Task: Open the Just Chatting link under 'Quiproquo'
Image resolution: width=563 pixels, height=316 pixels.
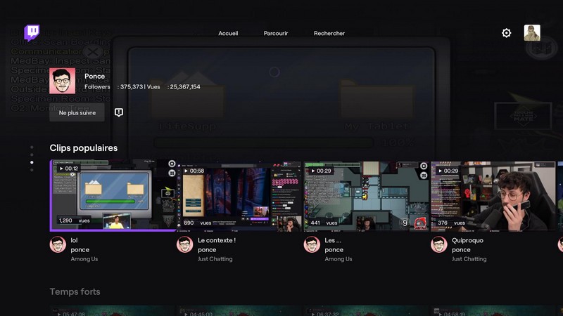Action: click(469, 259)
